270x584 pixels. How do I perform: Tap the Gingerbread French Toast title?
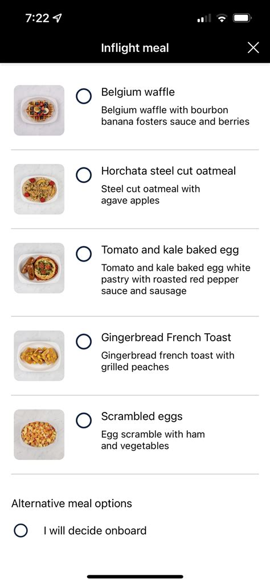(166, 337)
